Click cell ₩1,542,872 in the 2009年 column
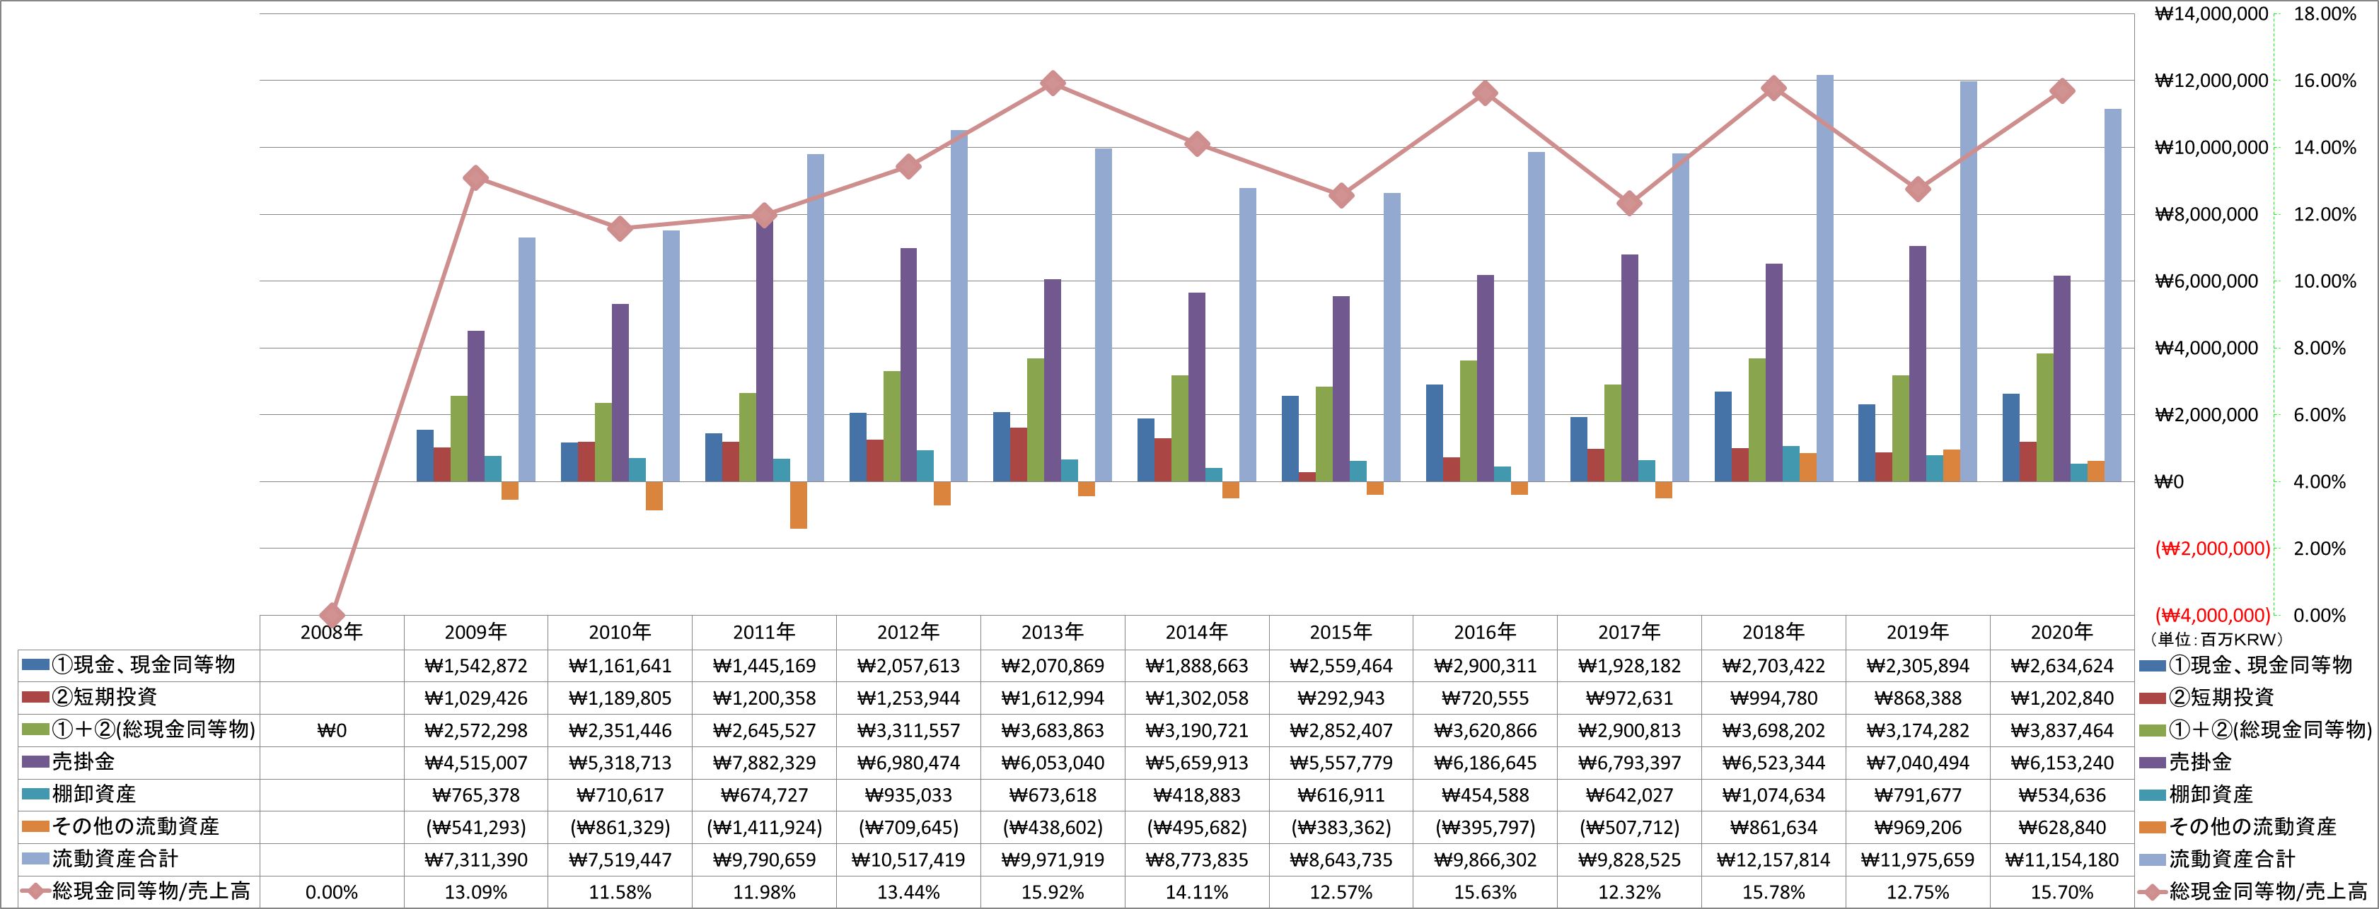This screenshot has height=909, width=2379. coord(475,665)
